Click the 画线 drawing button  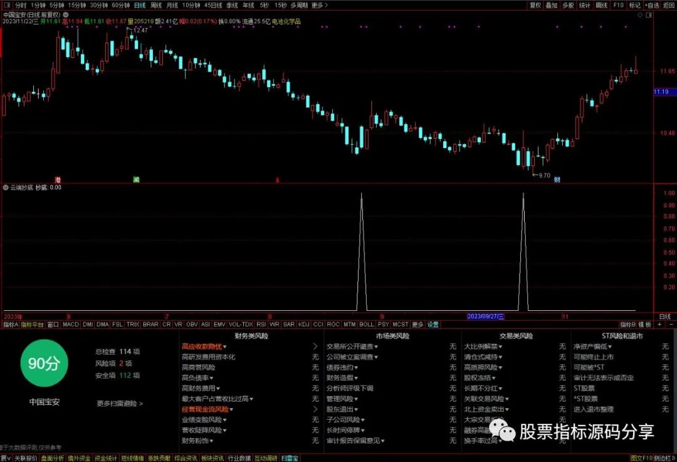click(x=601, y=5)
